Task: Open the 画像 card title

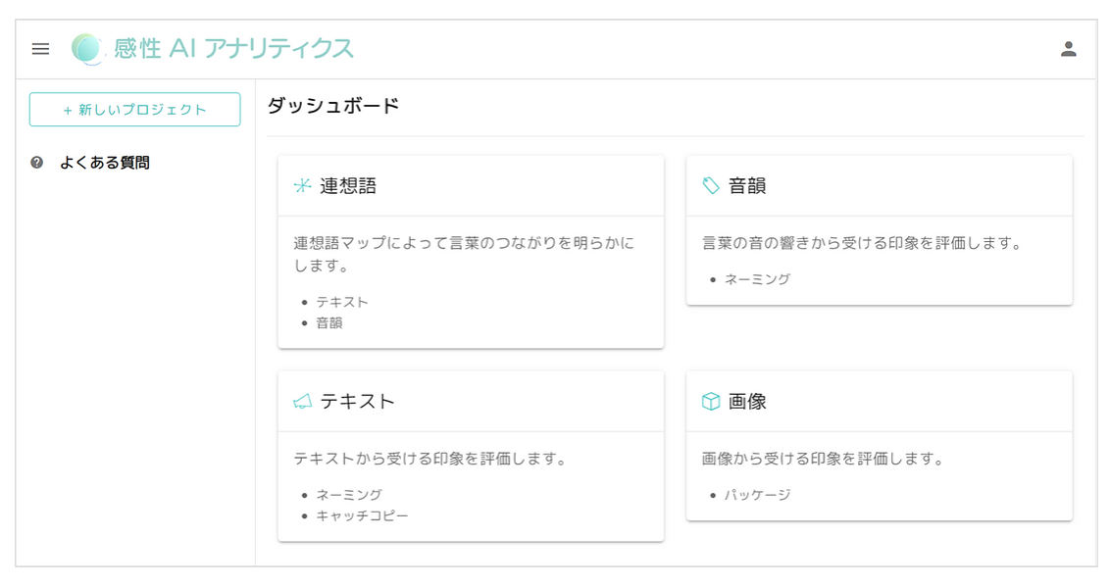Action: 747,402
